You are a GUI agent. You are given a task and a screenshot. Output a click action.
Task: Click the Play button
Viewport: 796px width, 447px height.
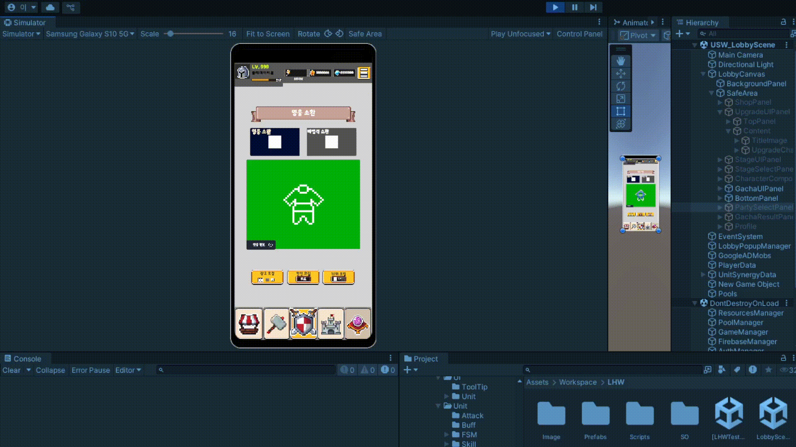click(555, 7)
